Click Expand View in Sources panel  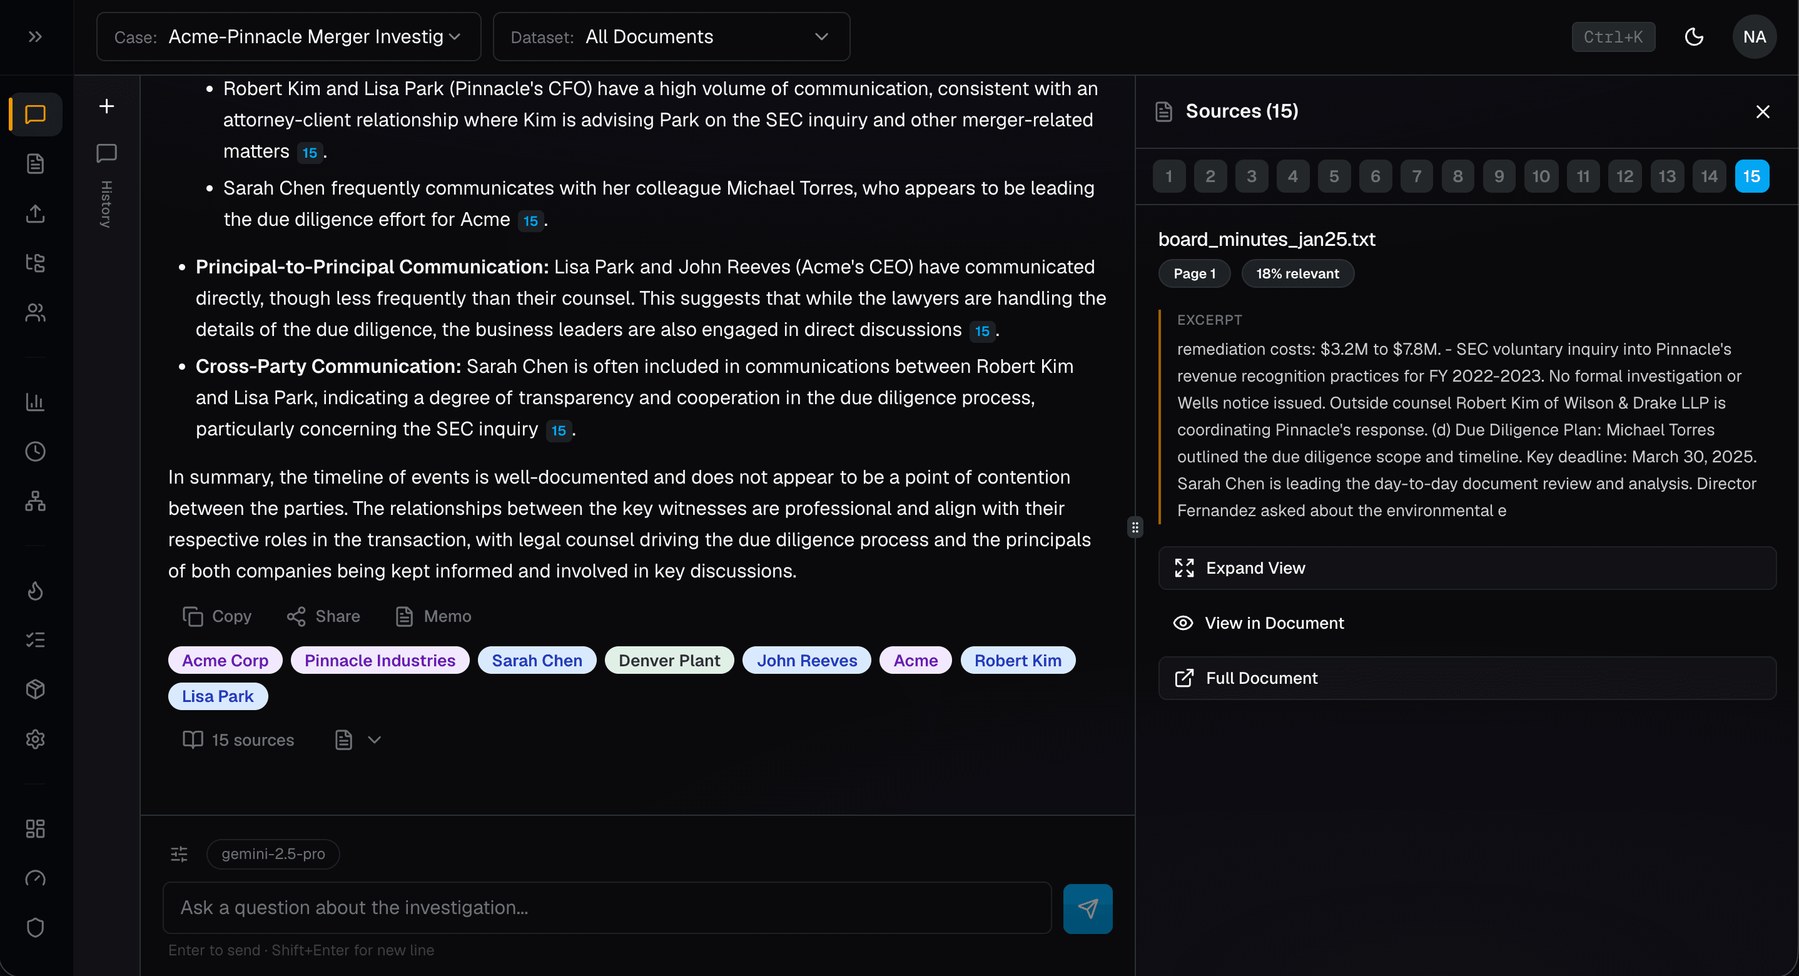(x=1467, y=568)
